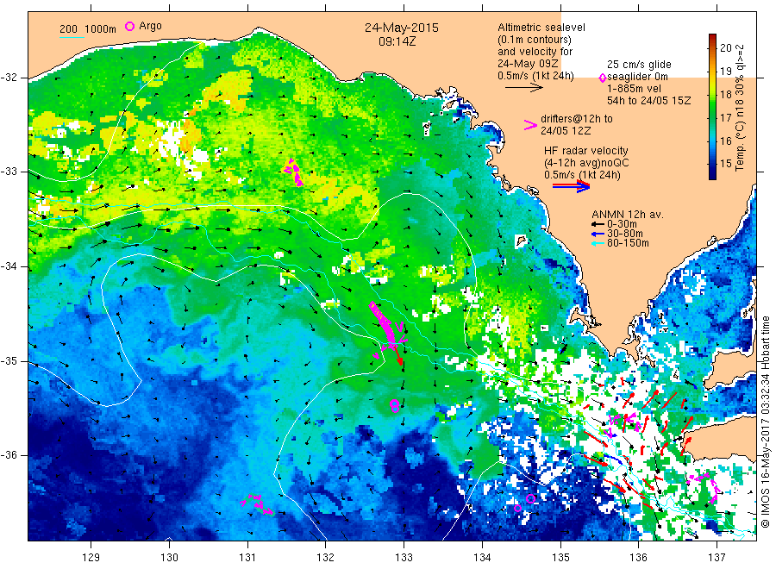
Task: Click the '200 1000m' isobath label
Action: pos(88,29)
